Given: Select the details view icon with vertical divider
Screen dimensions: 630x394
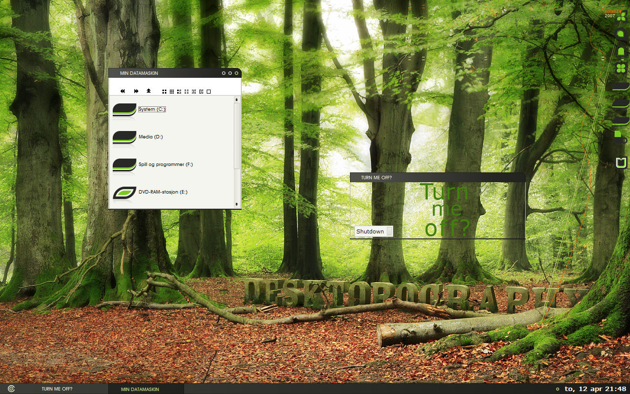Looking at the screenshot, I should (x=194, y=92).
